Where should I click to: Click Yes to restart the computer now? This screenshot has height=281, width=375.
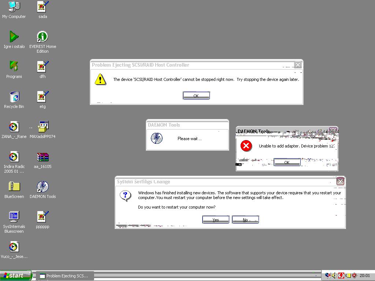pyautogui.click(x=215, y=220)
